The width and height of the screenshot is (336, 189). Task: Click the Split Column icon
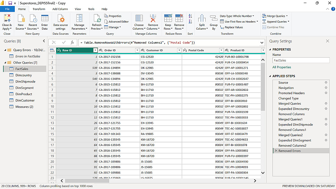pyautogui.click(x=202, y=18)
